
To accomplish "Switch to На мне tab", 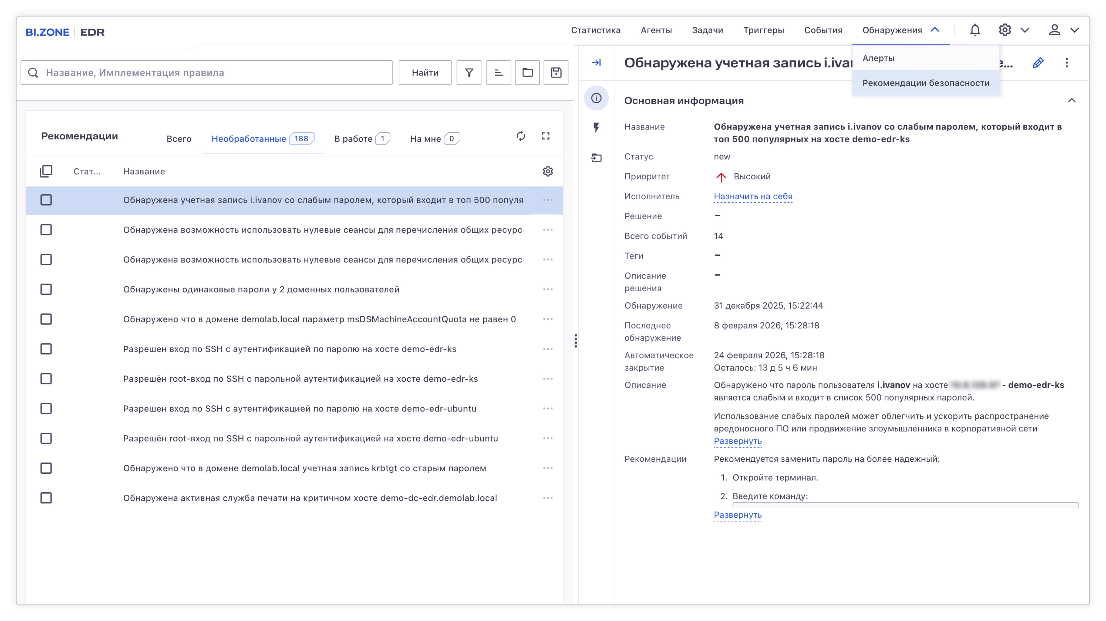I will (434, 138).
